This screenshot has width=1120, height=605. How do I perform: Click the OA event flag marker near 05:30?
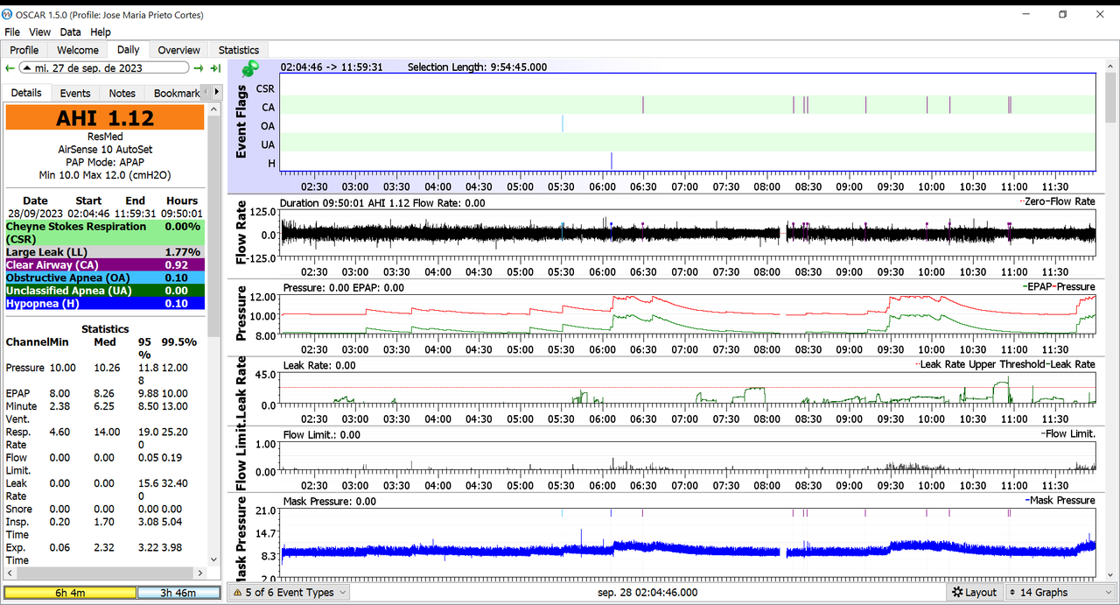563,123
